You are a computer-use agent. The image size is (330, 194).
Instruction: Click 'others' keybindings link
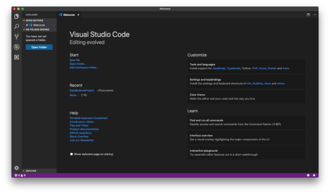(x=281, y=83)
